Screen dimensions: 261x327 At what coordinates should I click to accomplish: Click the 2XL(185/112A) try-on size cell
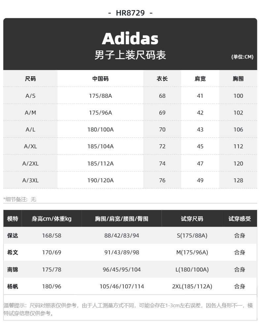[x=192, y=286]
